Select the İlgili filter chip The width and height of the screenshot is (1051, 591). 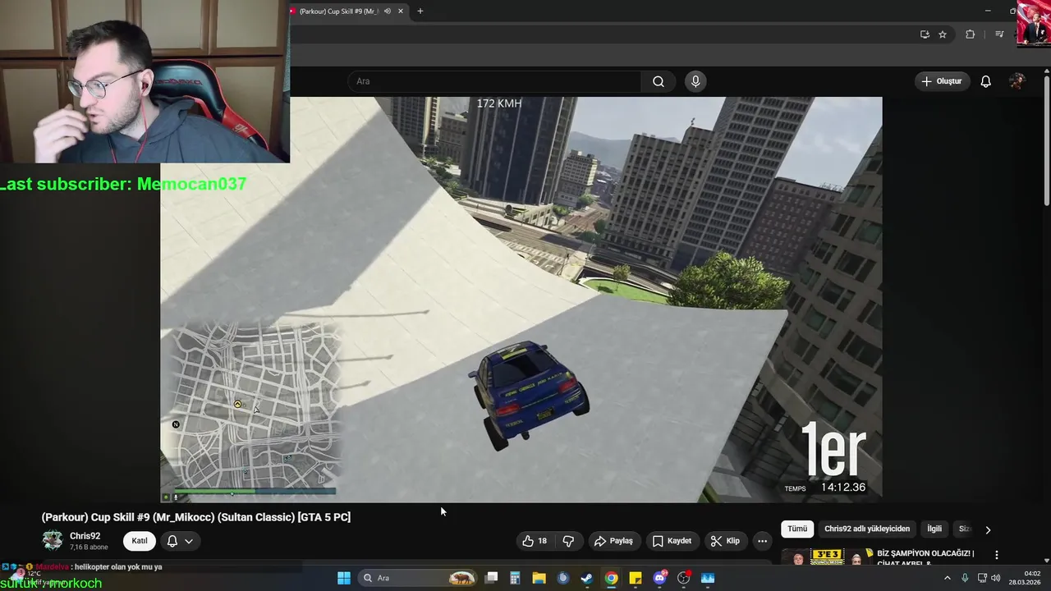934,529
